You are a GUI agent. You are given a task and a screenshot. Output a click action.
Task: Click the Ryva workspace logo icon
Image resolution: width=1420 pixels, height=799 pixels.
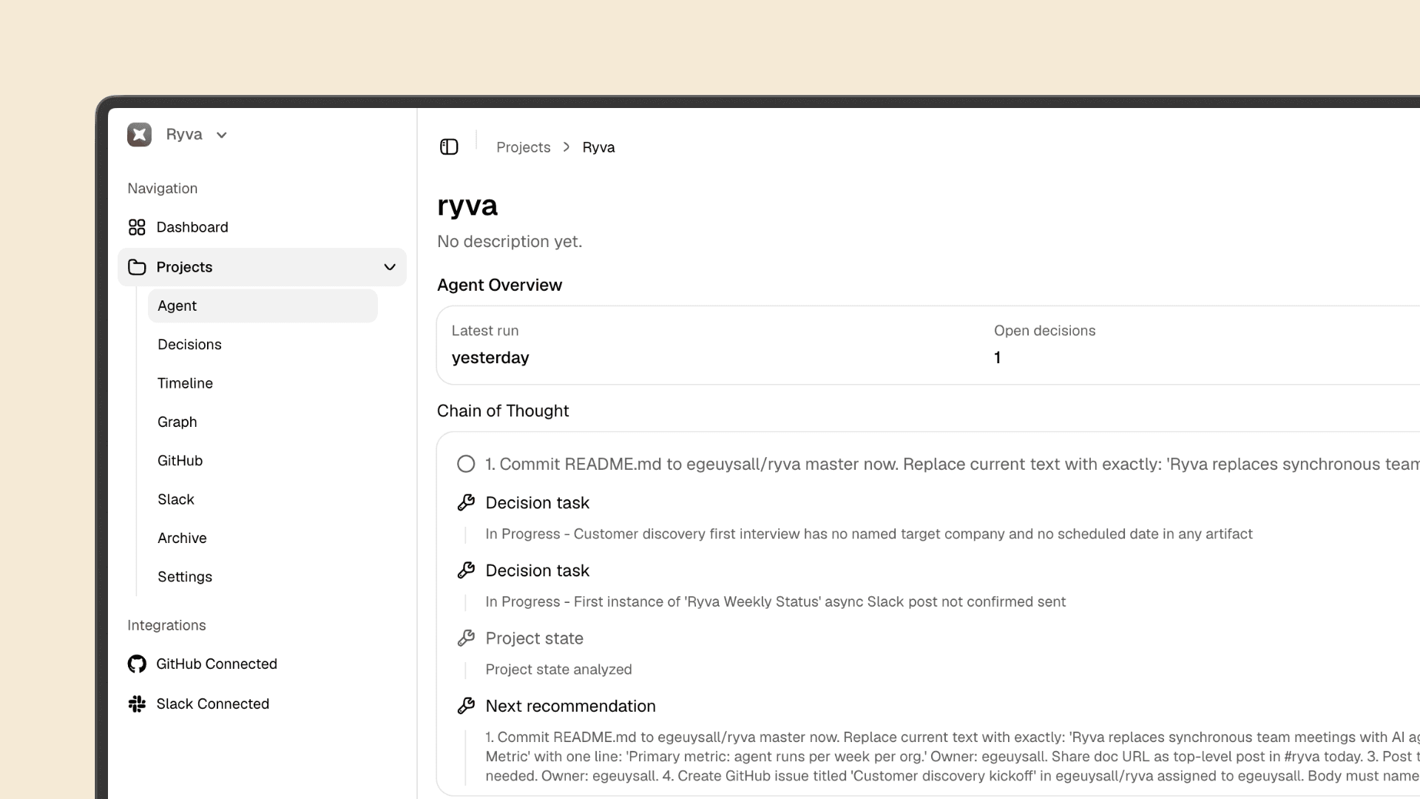point(139,134)
